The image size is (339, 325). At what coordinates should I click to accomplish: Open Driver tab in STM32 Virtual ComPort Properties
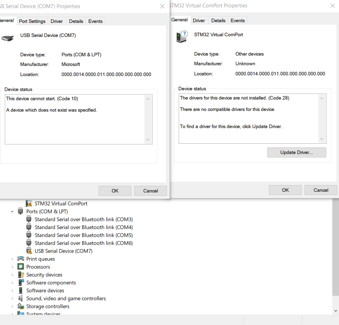click(x=199, y=20)
